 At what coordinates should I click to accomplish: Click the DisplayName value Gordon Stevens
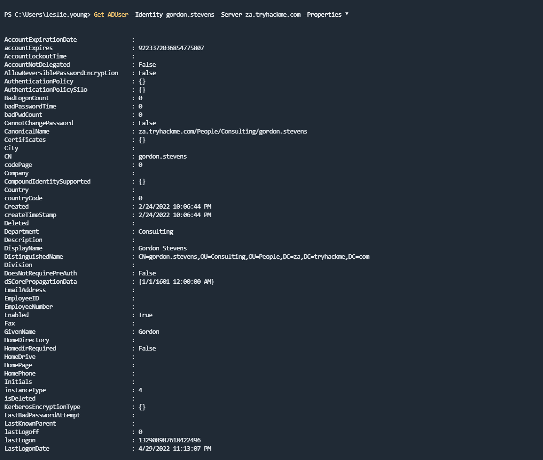pyautogui.click(x=162, y=248)
